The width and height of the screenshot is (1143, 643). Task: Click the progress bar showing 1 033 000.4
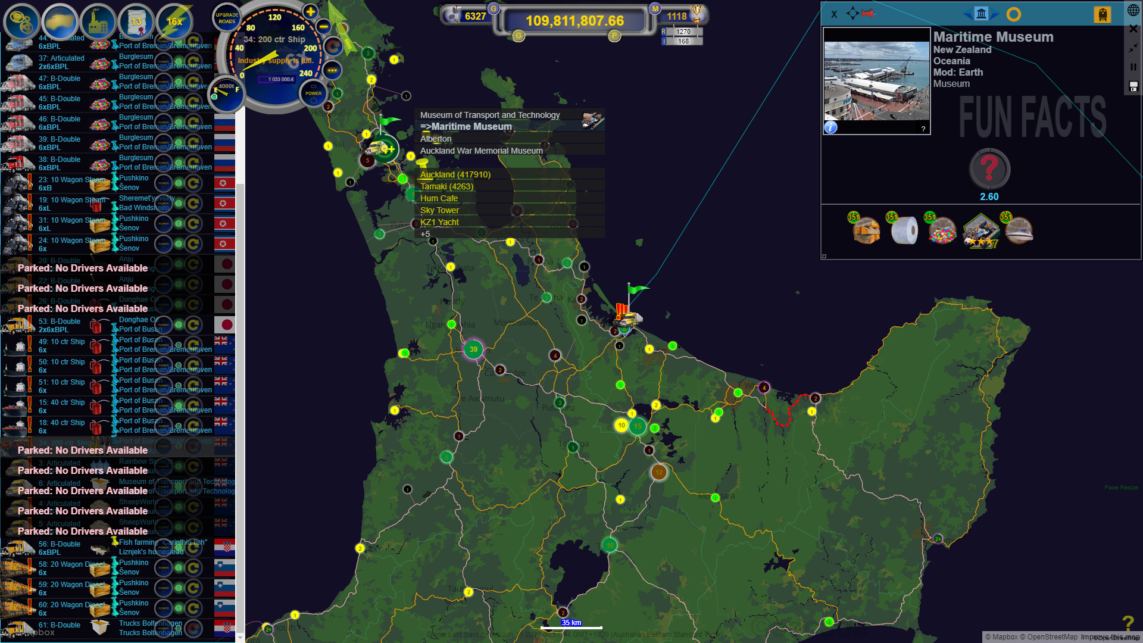point(276,78)
